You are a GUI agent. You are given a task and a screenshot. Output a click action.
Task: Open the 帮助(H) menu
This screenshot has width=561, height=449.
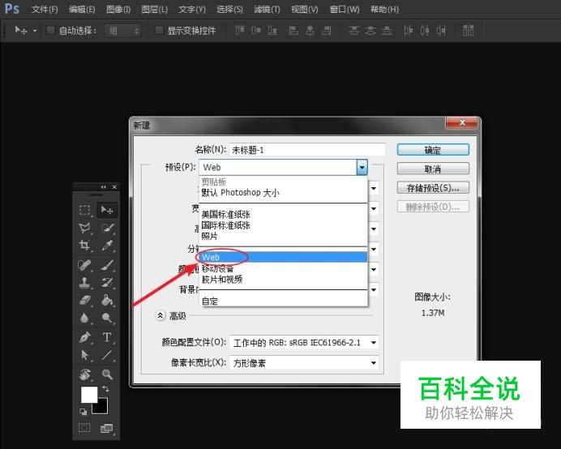[x=384, y=9]
